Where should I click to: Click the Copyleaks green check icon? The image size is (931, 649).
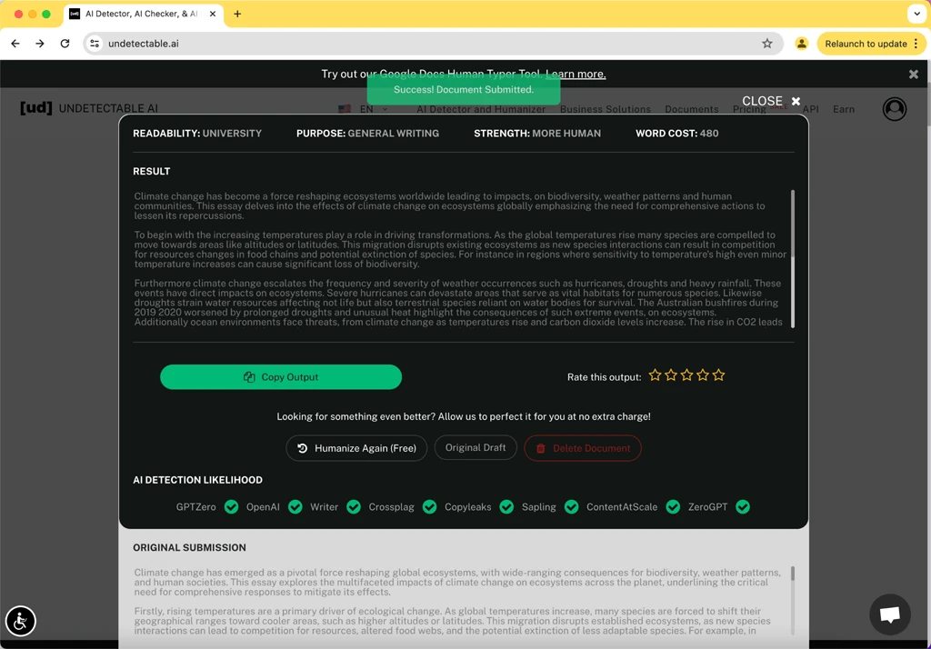pos(506,507)
